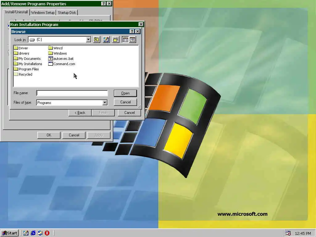This screenshot has width=316, height=237.
Task: Click Open in the Browse dialog
Action: [125, 93]
